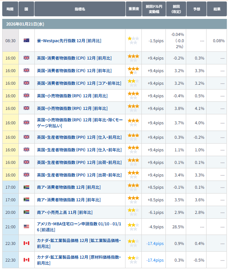Click the Canada flag beside 原材料価格指数 row
The image size is (228, 269).
click(26, 260)
